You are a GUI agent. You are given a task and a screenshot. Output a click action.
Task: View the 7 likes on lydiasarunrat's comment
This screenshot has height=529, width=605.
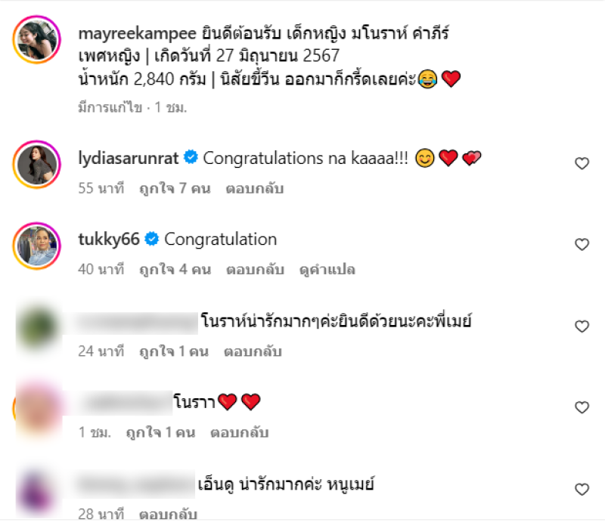(175, 188)
